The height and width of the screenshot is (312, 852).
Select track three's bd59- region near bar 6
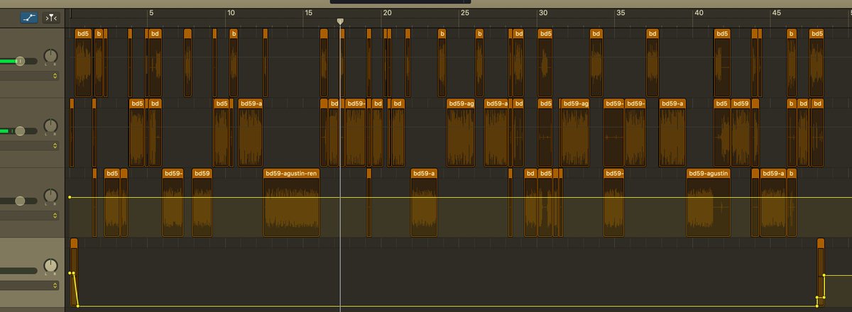(x=173, y=203)
